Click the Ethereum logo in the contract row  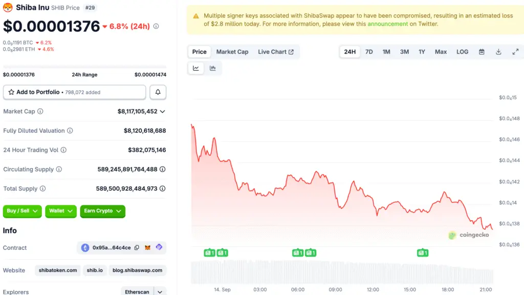coord(85,247)
